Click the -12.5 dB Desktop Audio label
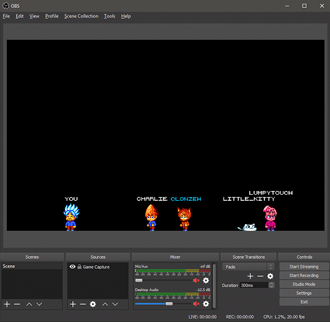 coord(203,290)
